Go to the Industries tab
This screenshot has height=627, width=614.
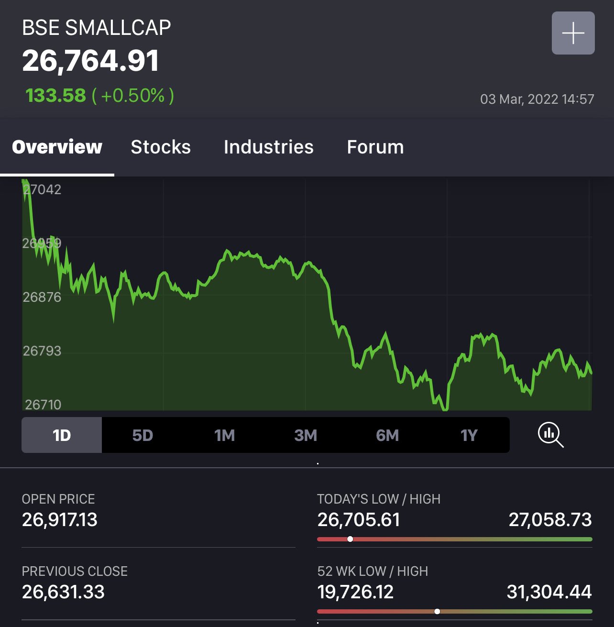click(x=269, y=147)
